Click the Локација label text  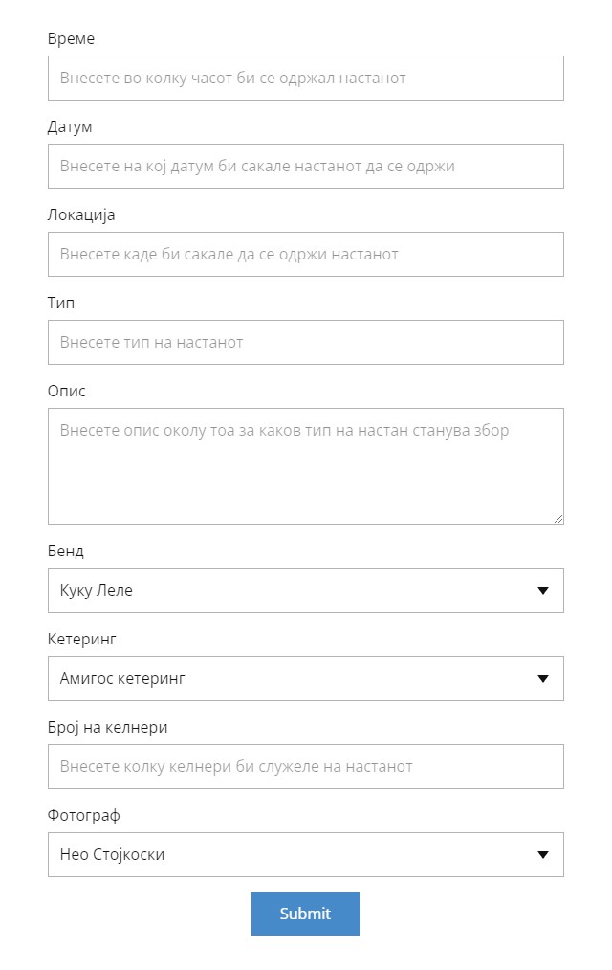point(81,214)
